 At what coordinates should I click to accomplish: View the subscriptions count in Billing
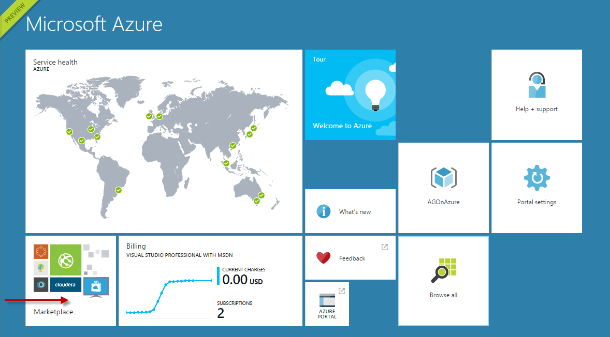tap(221, 313)
